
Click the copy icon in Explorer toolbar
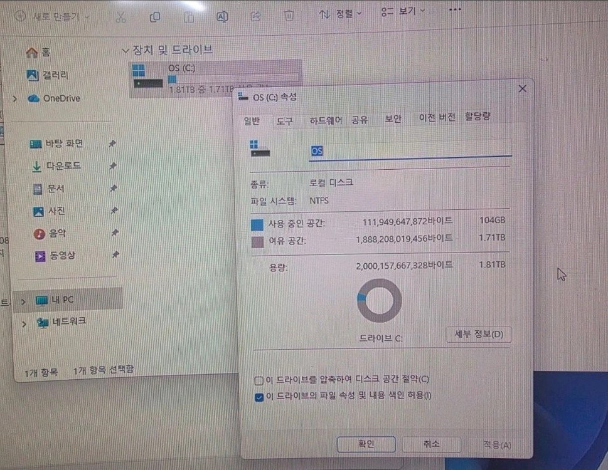(x=155, y=17)
